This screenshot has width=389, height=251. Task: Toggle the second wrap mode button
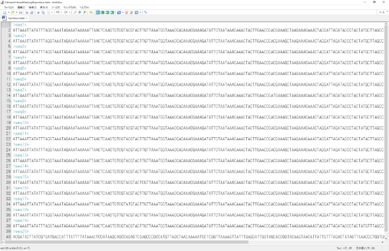click(103, 12)
